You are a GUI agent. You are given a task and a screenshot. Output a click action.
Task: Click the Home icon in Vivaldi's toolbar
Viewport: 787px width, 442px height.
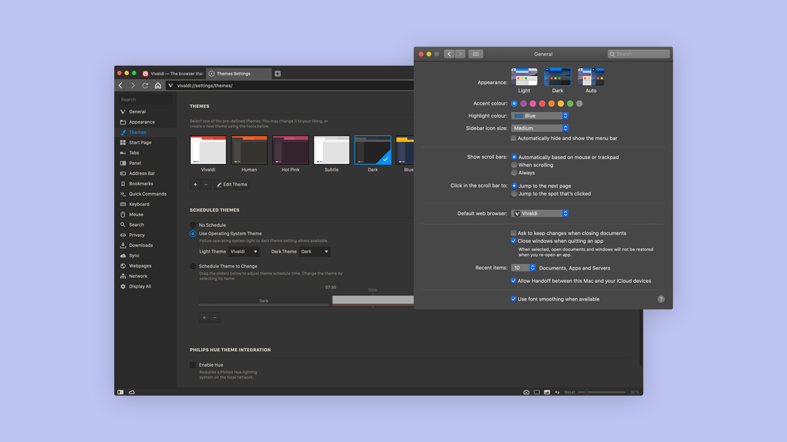pos(158,86)
